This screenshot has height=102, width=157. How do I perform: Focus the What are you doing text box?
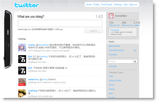click(60, 23)
